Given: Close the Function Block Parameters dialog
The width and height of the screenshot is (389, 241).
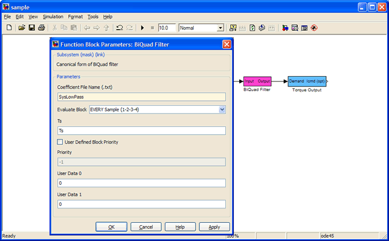Looking at the screenshot, I should pos(227,45).
